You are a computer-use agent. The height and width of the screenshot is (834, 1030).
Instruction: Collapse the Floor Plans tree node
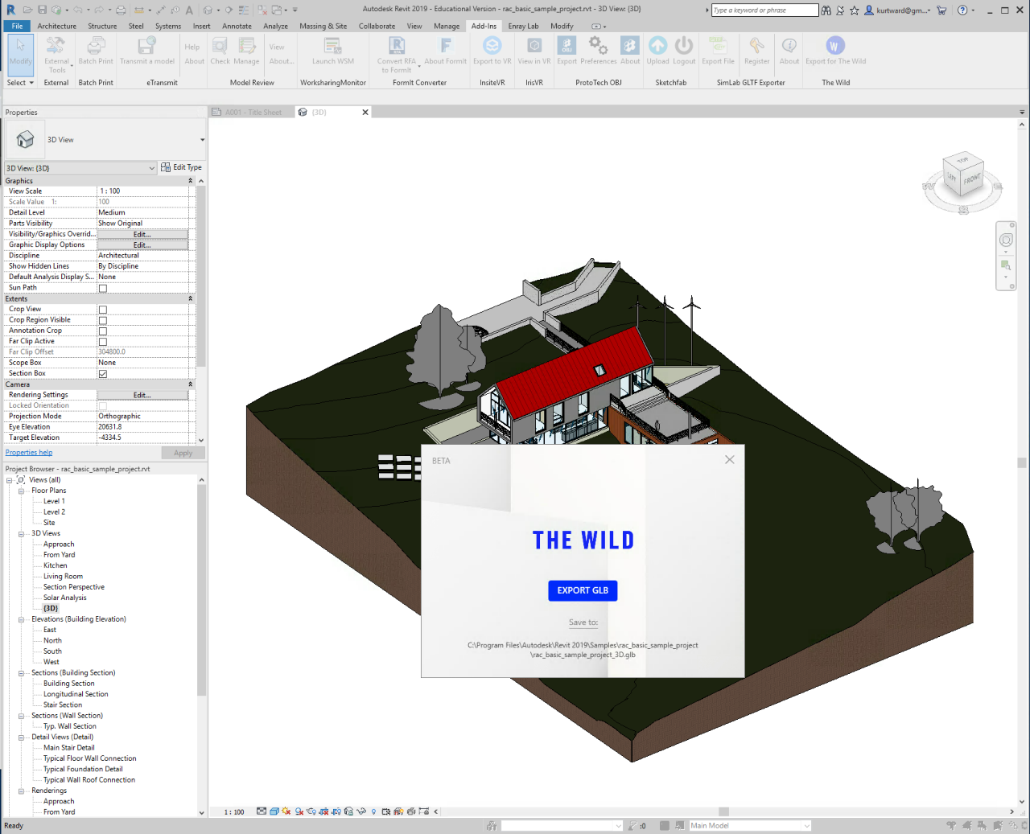click(x=22, y=491)
